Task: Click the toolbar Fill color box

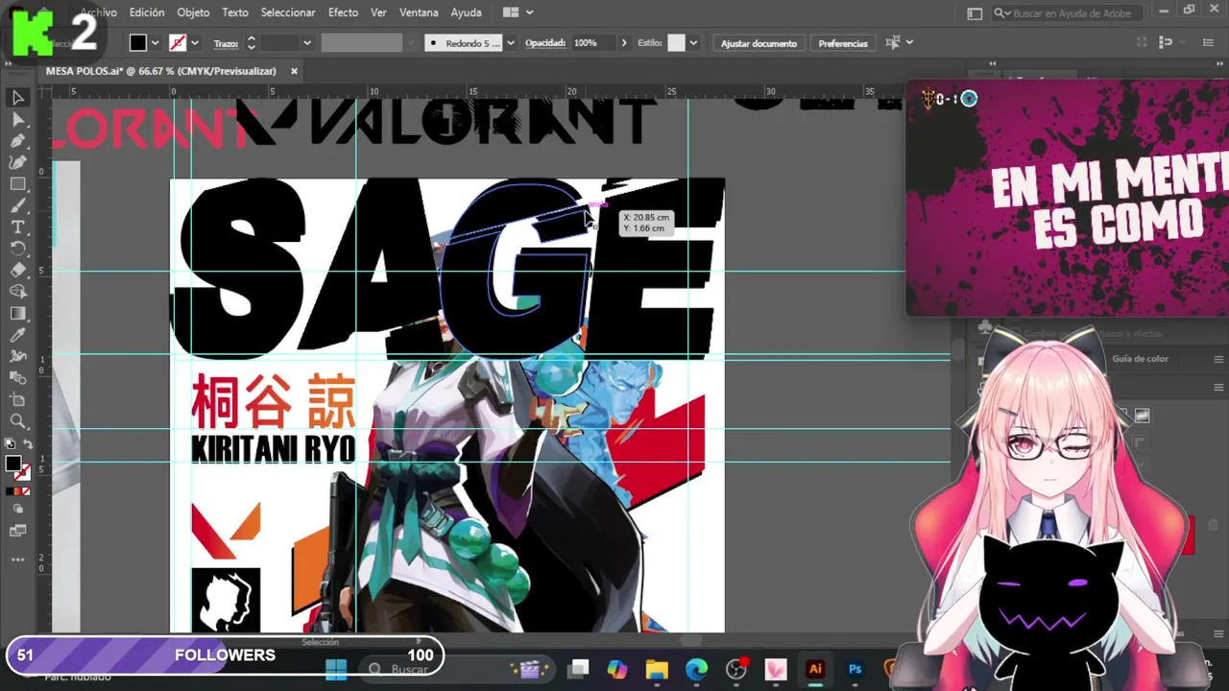Action: coord(12,465)
